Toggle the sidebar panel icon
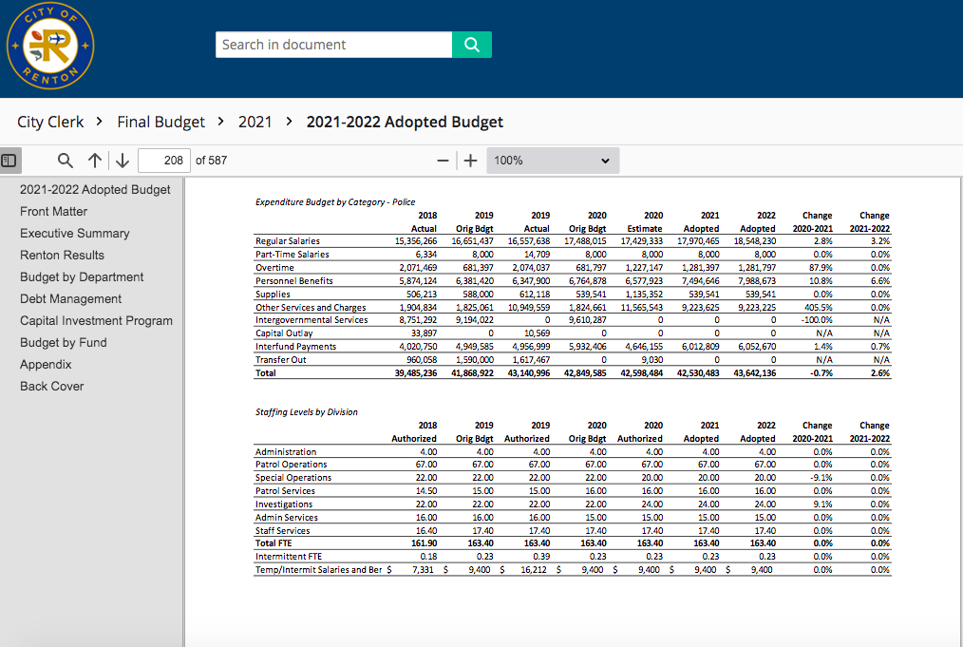Viewport: 963px width, 647px height. 8,161
